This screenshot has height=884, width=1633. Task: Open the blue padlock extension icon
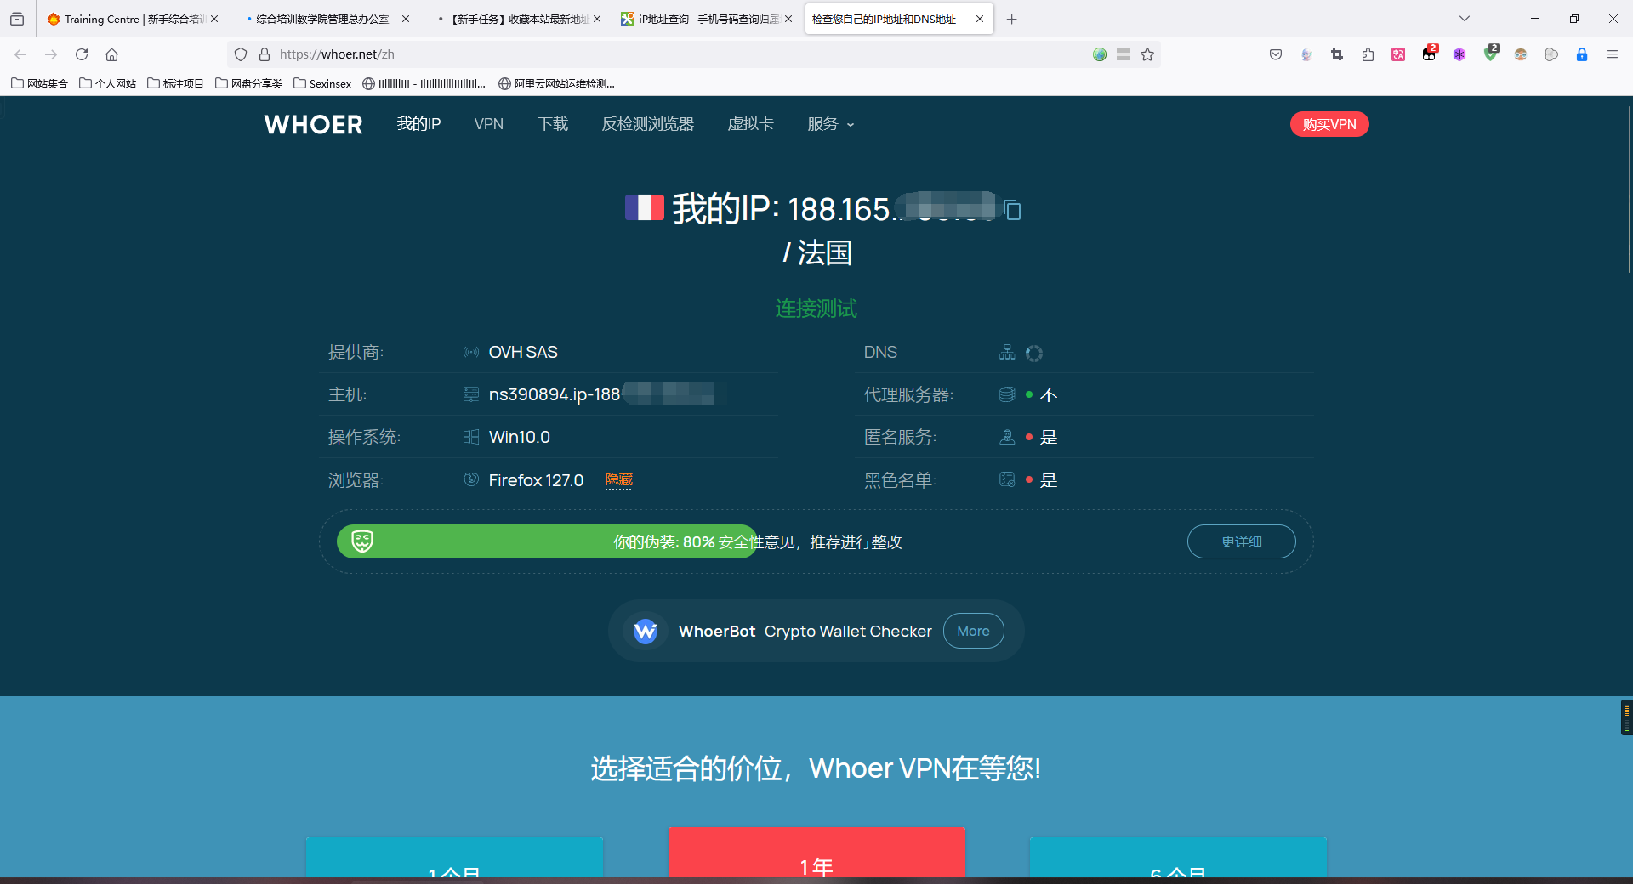pos(1582,54)
